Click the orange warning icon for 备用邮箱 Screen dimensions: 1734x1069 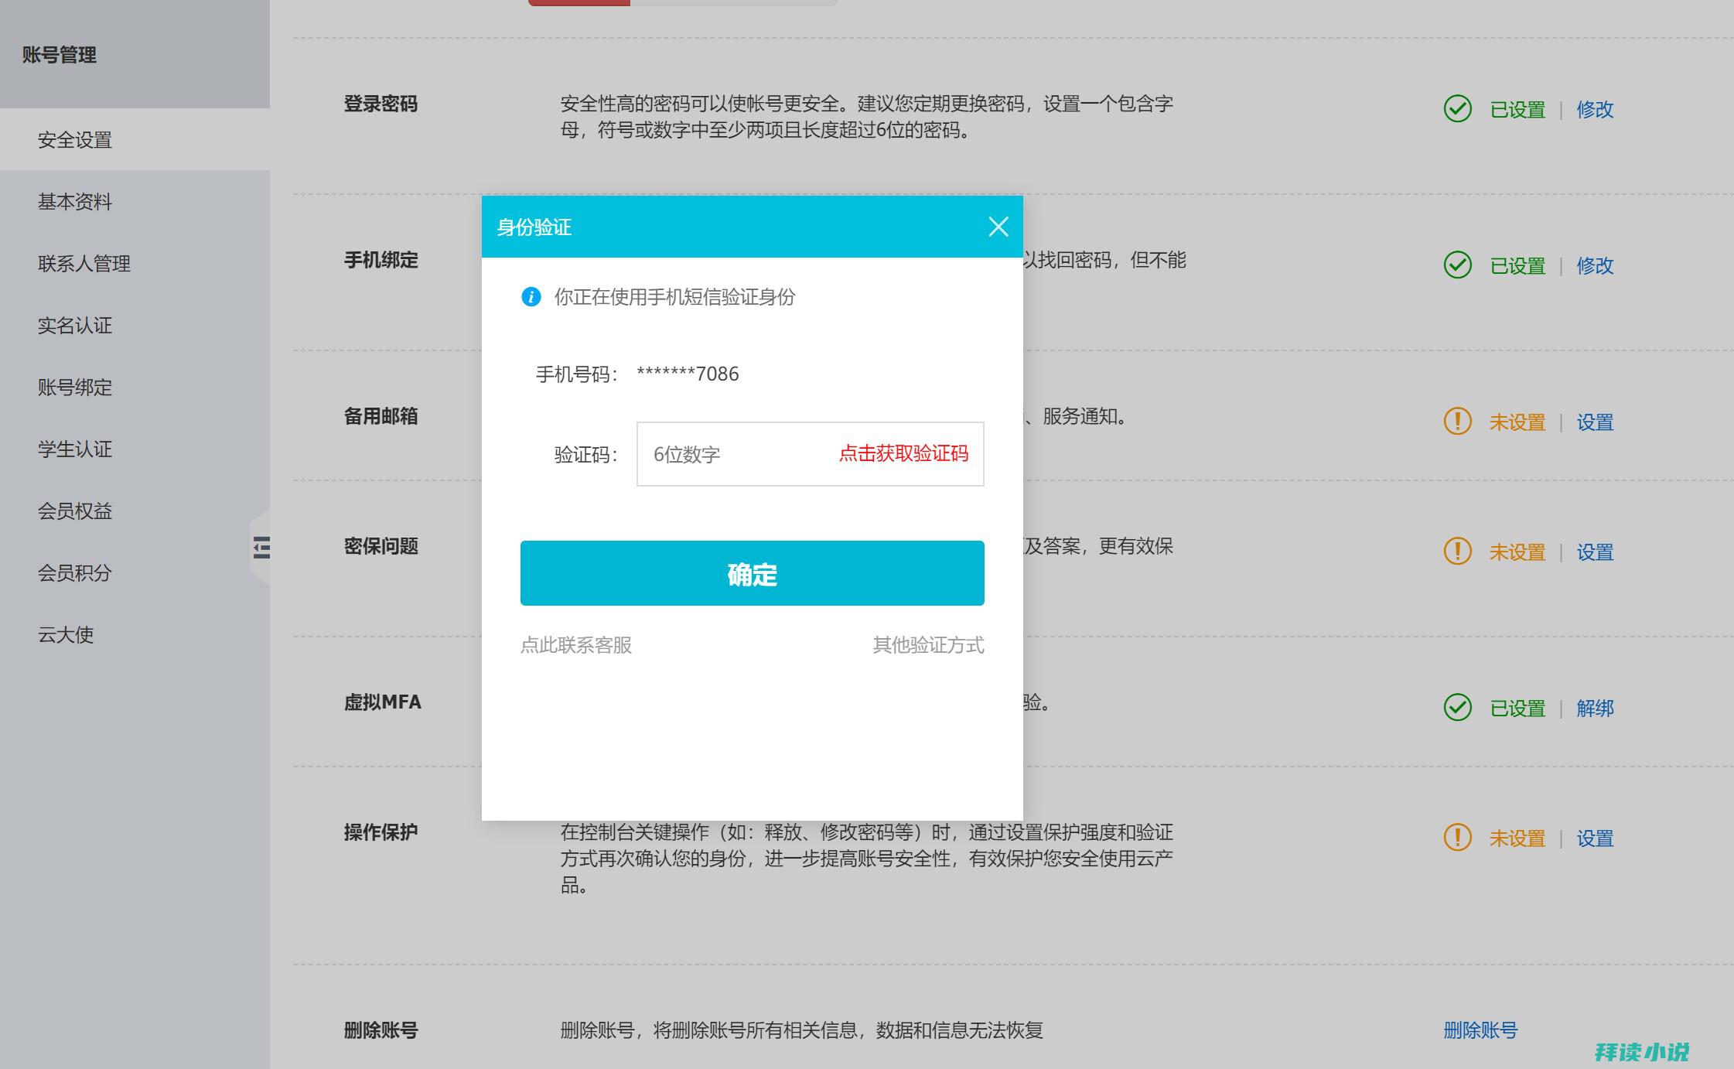pos(1458,422)
